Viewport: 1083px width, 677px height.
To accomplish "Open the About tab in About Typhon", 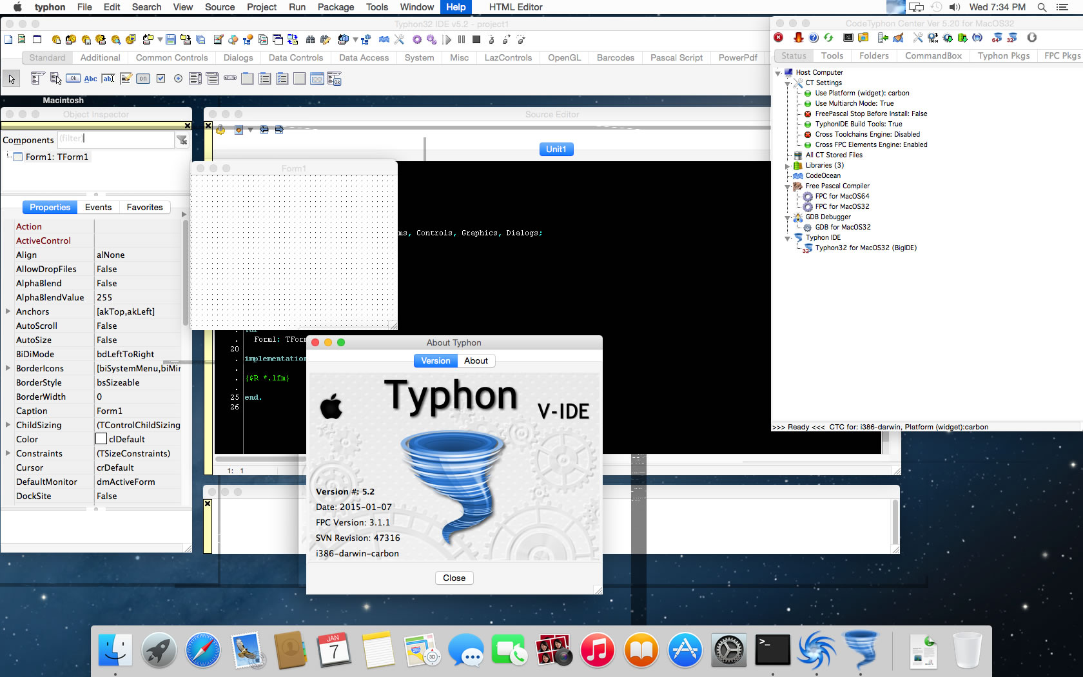I will tap(476, 360).
